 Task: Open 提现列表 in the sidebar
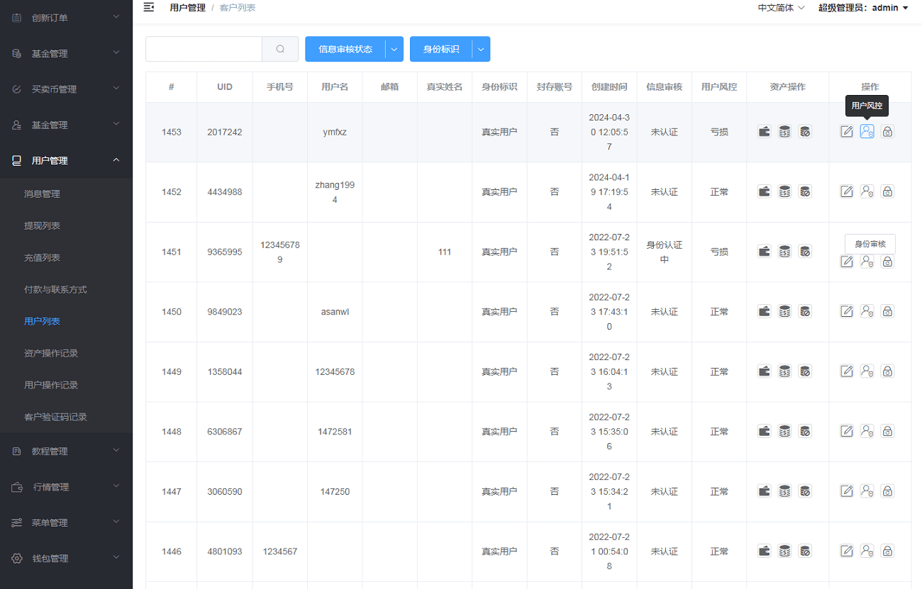pyautogui.click(x=42, y=225)
